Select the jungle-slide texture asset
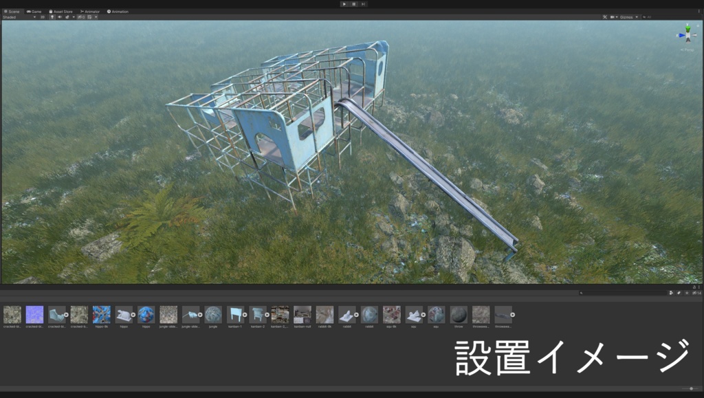Screen dimensions: 704x398 click(168, 315)
